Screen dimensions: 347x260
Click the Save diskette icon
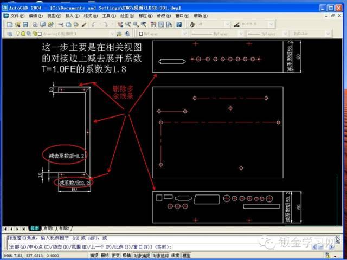[x=25, y=24]
